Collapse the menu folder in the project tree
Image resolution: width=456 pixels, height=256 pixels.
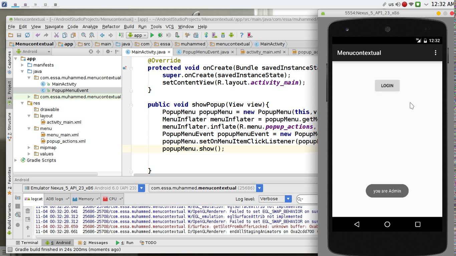[29, 128]
